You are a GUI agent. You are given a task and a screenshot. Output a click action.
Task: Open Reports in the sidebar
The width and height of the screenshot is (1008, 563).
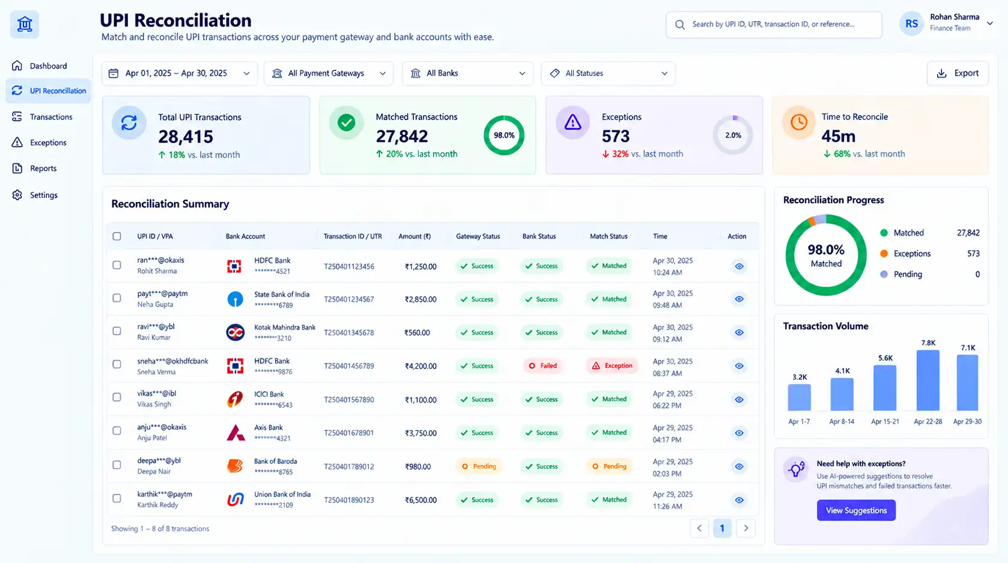pyautogui.click(x=48, y=168)
